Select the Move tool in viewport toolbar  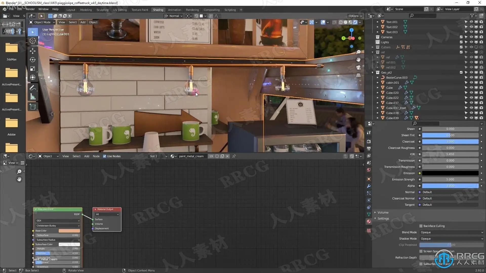click(x=33, y=51)
